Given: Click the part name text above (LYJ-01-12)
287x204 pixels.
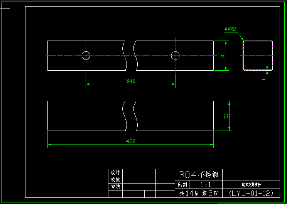Looking at the screenshot, I should tap(251, 185).
